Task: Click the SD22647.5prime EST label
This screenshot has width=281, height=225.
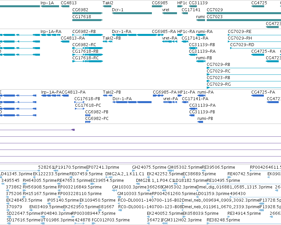Action: [x=23, y=213]
